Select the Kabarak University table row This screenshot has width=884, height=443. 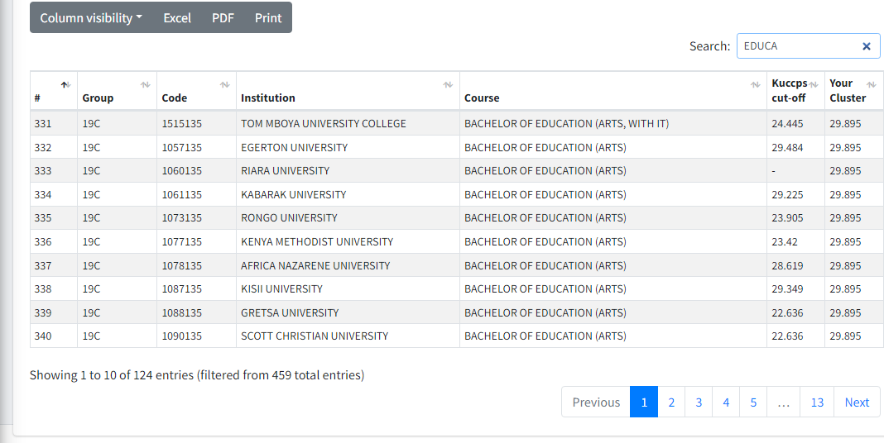click(293, 194)
